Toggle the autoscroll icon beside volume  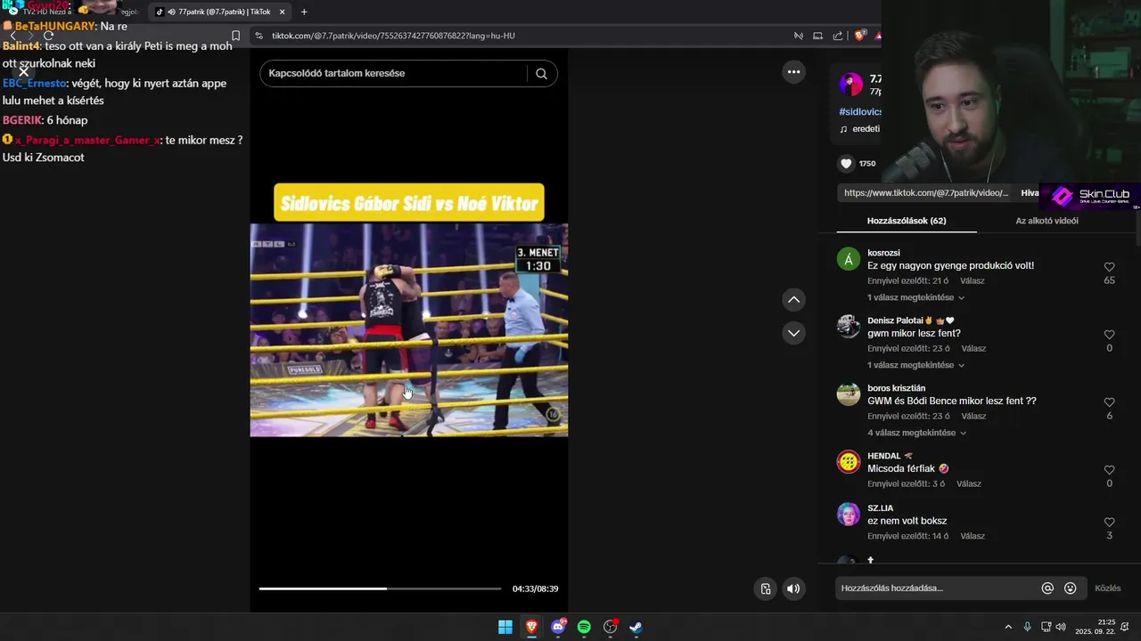765,588
